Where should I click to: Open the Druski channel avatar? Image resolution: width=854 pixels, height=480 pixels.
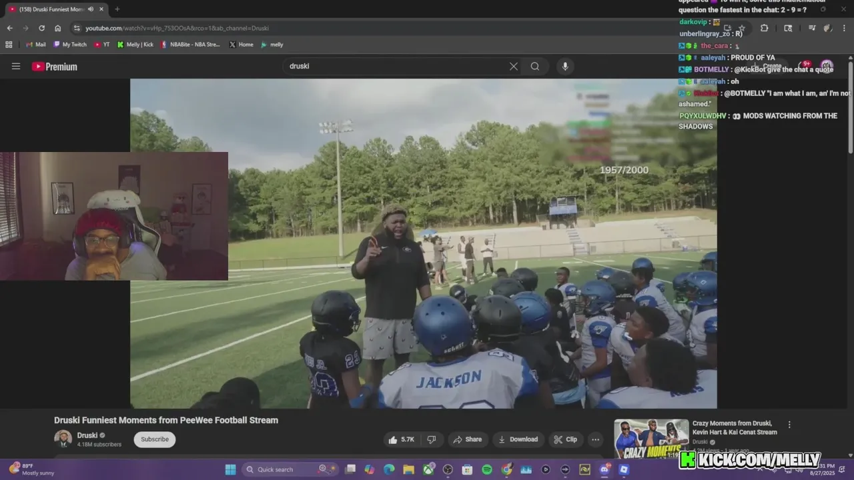(x=63, y=439)
